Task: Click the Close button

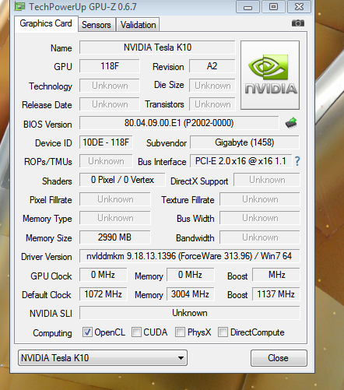Action: 279,358
